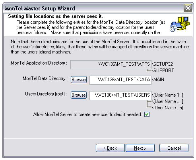Screen dimensions: 196x160
Task: Click the Users Directory root path field
Action: pyautogui.click(x=120, y=95)
